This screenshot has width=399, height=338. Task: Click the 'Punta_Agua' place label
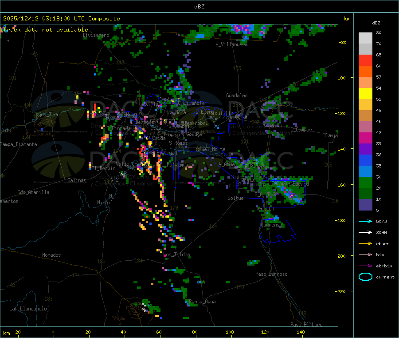pos(202,302)
